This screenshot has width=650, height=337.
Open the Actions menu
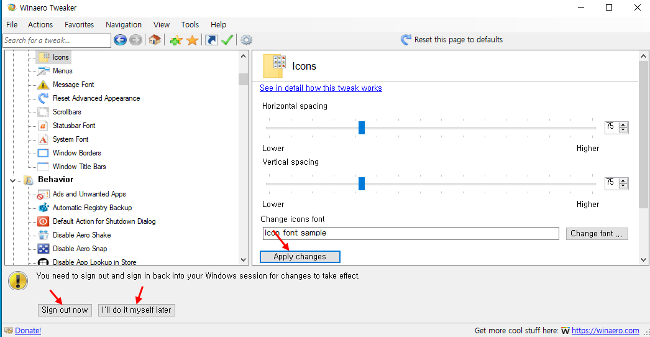coord(40,24)
